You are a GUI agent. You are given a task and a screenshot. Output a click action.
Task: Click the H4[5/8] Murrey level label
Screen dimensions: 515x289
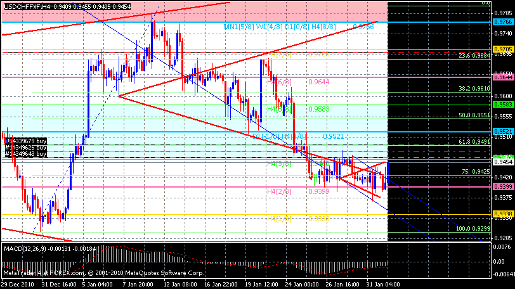click(279, 109)
